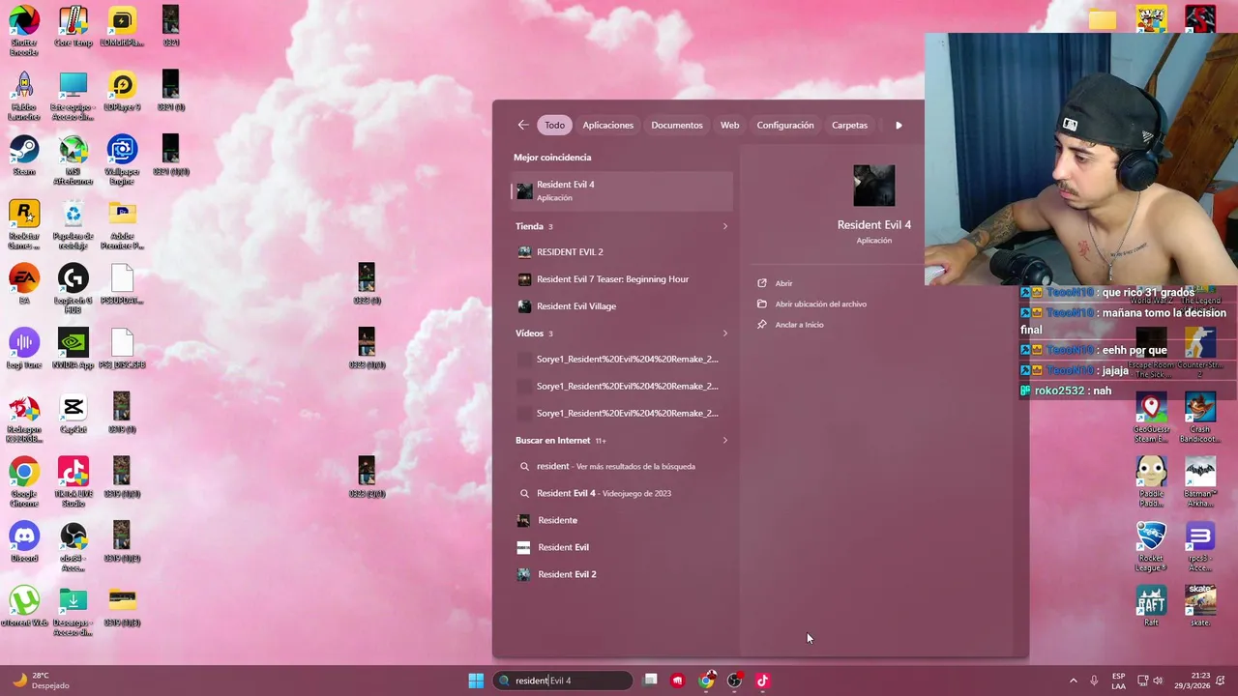This screenshot has height=696, width=1238.
Task: Select the Residente web suggestion
Action: click(622, 520)
